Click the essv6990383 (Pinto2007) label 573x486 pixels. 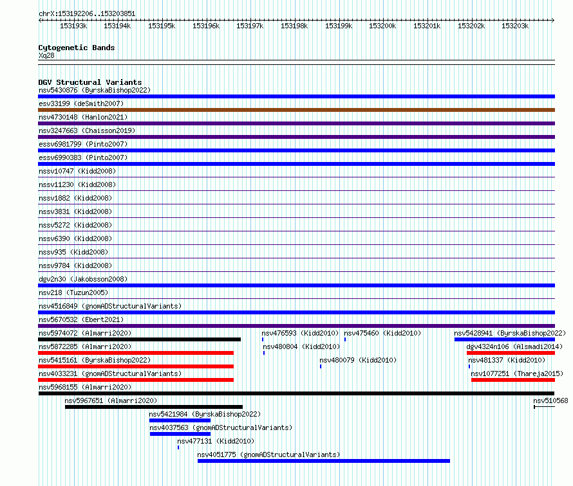[x=83, y=157]
